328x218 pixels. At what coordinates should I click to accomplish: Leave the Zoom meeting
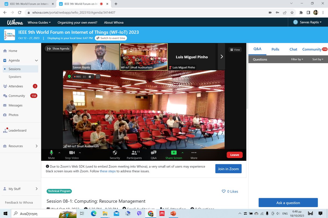click(x=235, y=155)
